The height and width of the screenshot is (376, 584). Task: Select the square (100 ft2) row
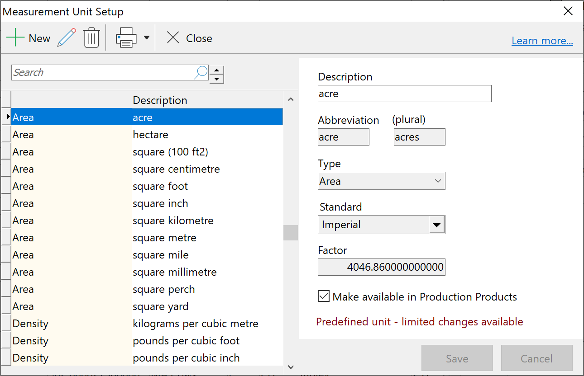click(147, 152)
